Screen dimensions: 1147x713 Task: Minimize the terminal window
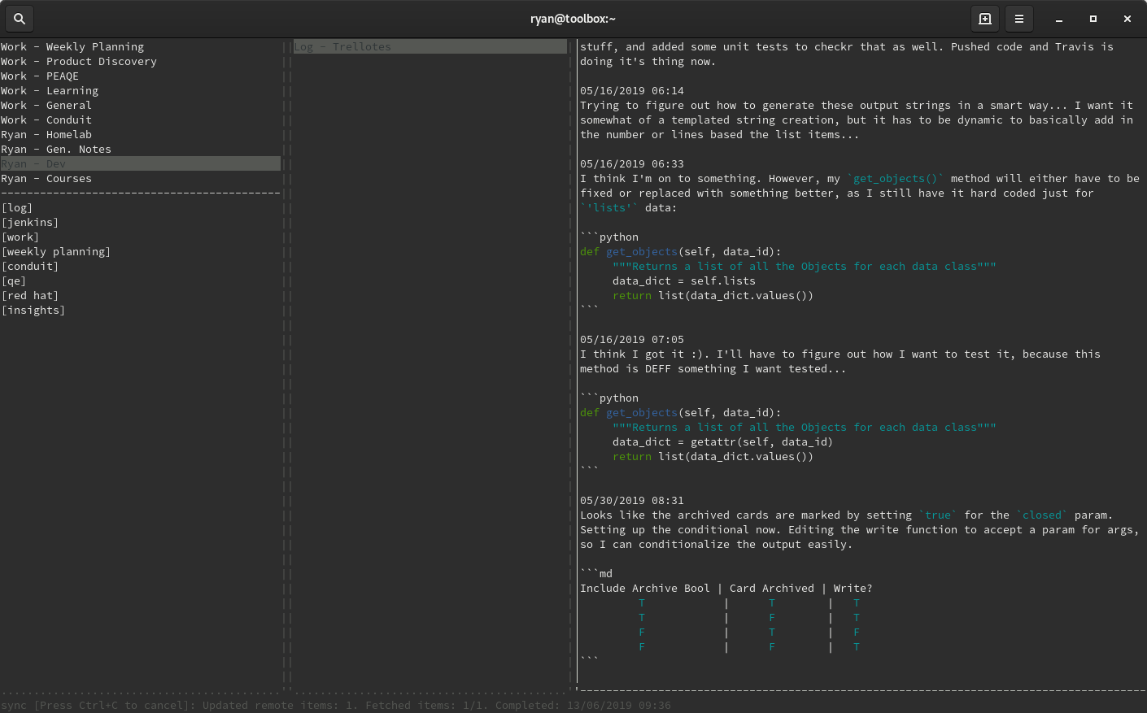pos(1059,19)
